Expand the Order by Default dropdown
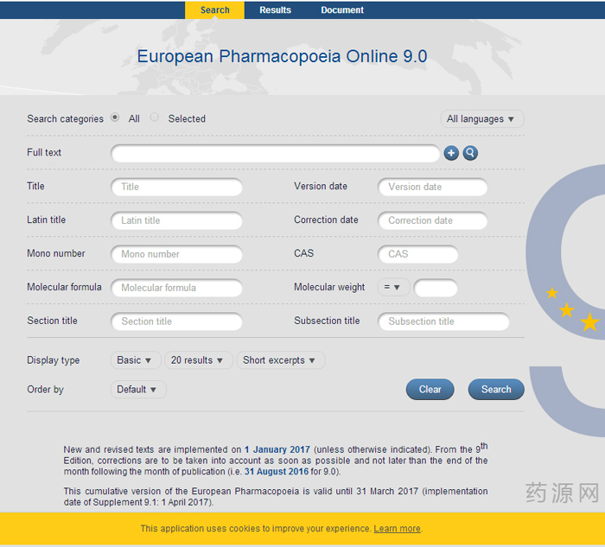The height and width of the screenshot is (547, 605). [137, 390]
